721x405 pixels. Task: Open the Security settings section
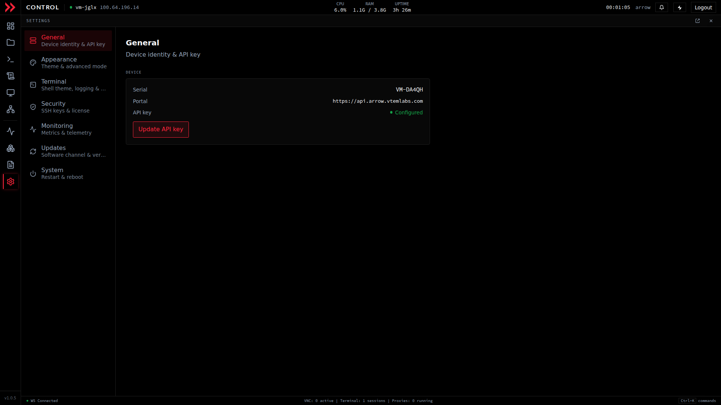coord(68,107)
